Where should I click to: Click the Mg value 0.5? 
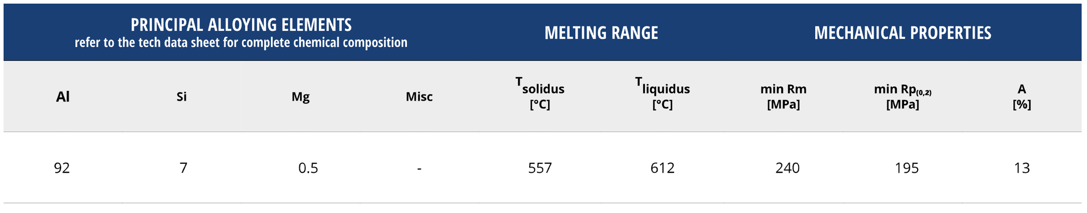308,168
